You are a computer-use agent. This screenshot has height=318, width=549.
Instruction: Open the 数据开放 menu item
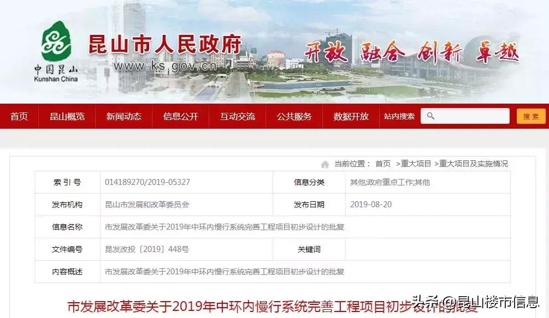[x=351, y=116]
